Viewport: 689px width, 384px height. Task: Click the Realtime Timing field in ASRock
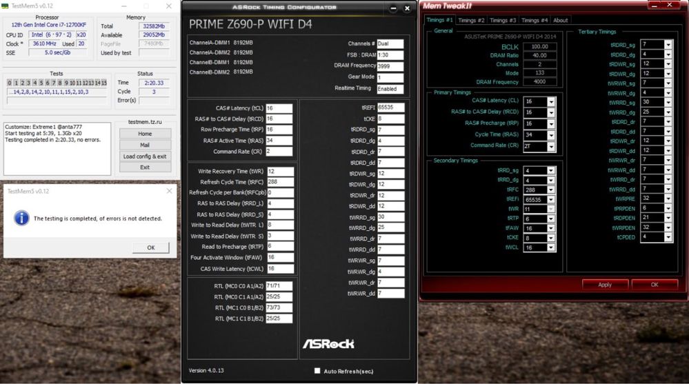click(x=390, y=89)
